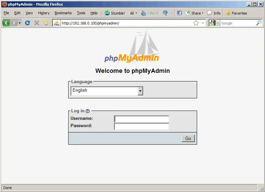Open the Edit menu
265x192 pixels.
pos(17,13)
